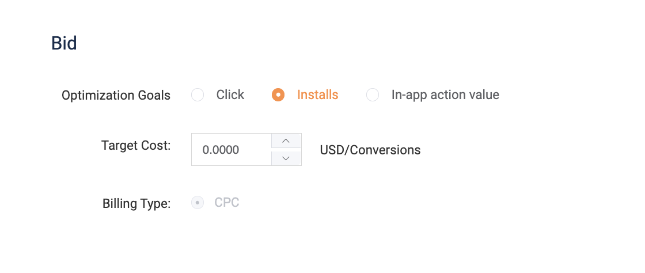The height and width of the screenshot is (273, 645).
Task: Click the greyed CPC label text
Action: [x=227, y=203]
